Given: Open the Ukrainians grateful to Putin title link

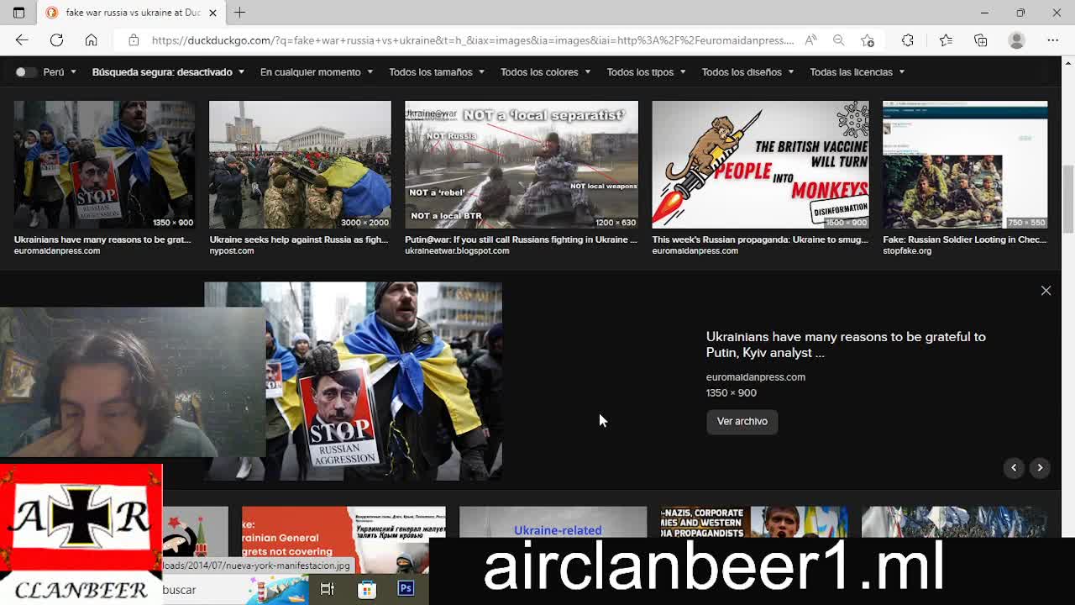Looking at the screenshot, I should coord(846,345).
